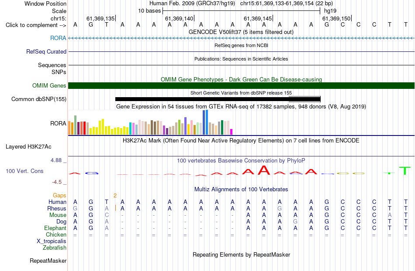The image size is (415, 271).
Task: Click the blue "G" in PhyloP logo
Action: 92,173
